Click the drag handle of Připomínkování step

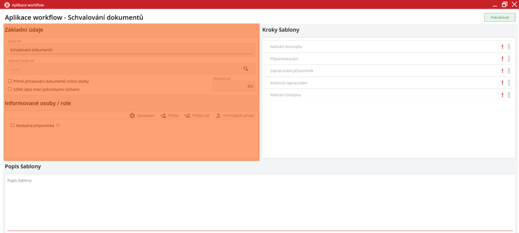(x=509, y=59)
